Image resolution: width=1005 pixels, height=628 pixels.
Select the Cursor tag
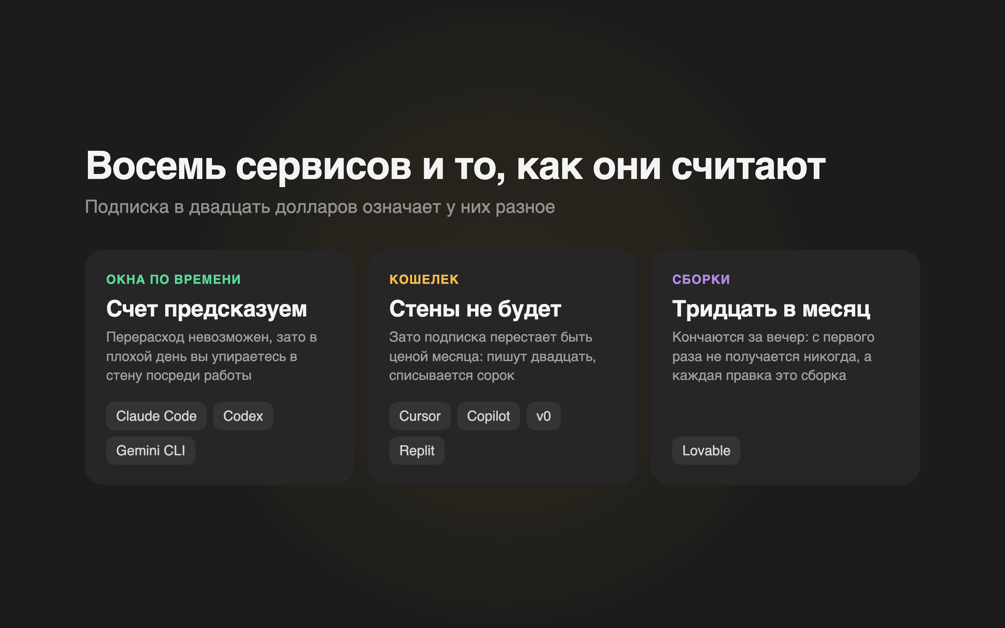[420, 416]
